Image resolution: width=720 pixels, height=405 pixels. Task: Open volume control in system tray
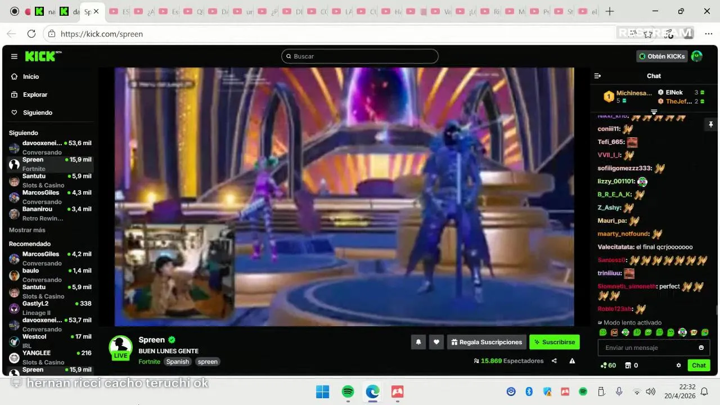point(651,391)
